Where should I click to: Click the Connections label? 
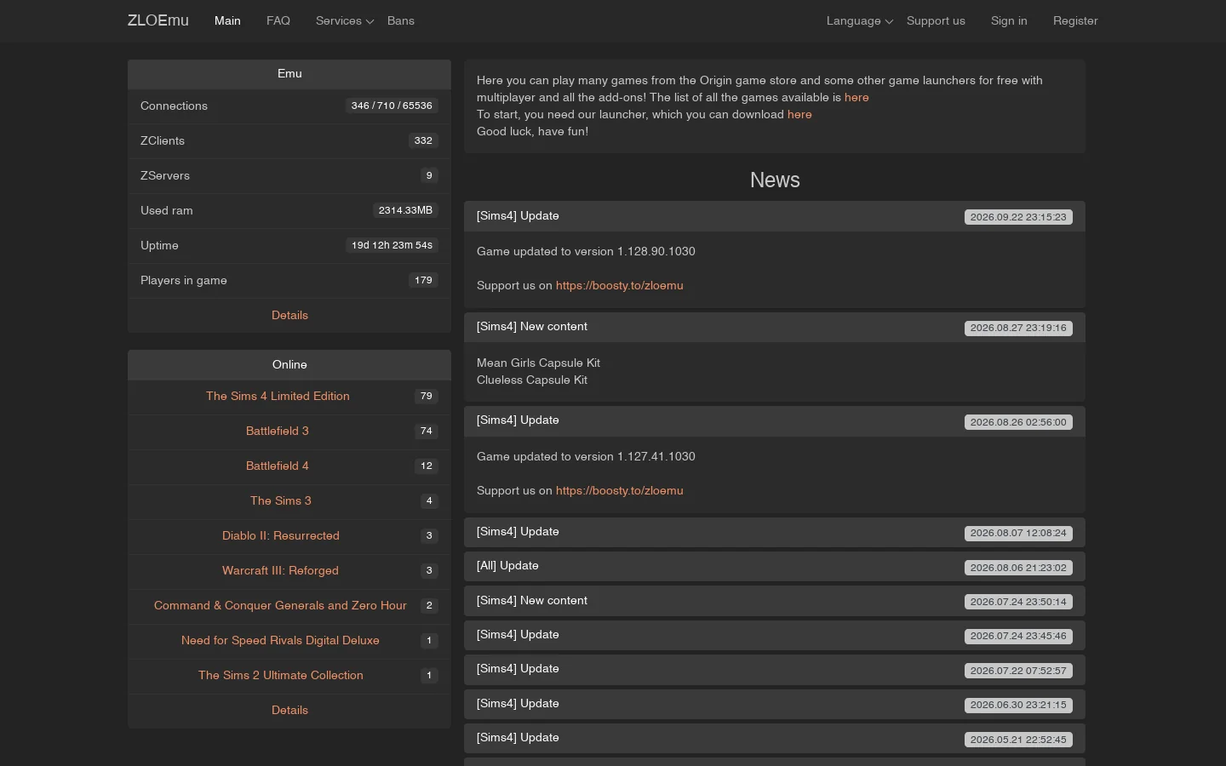click(x=174, y=106)
